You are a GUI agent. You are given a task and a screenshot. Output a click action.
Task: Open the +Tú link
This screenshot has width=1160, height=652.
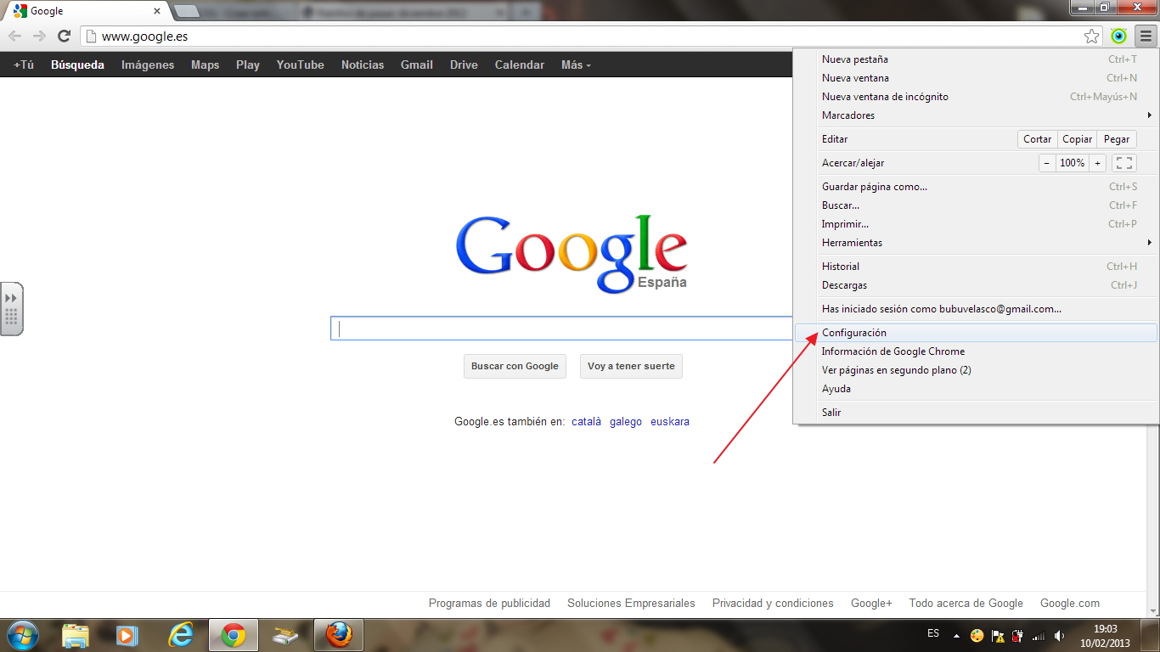tap(24, 65)
